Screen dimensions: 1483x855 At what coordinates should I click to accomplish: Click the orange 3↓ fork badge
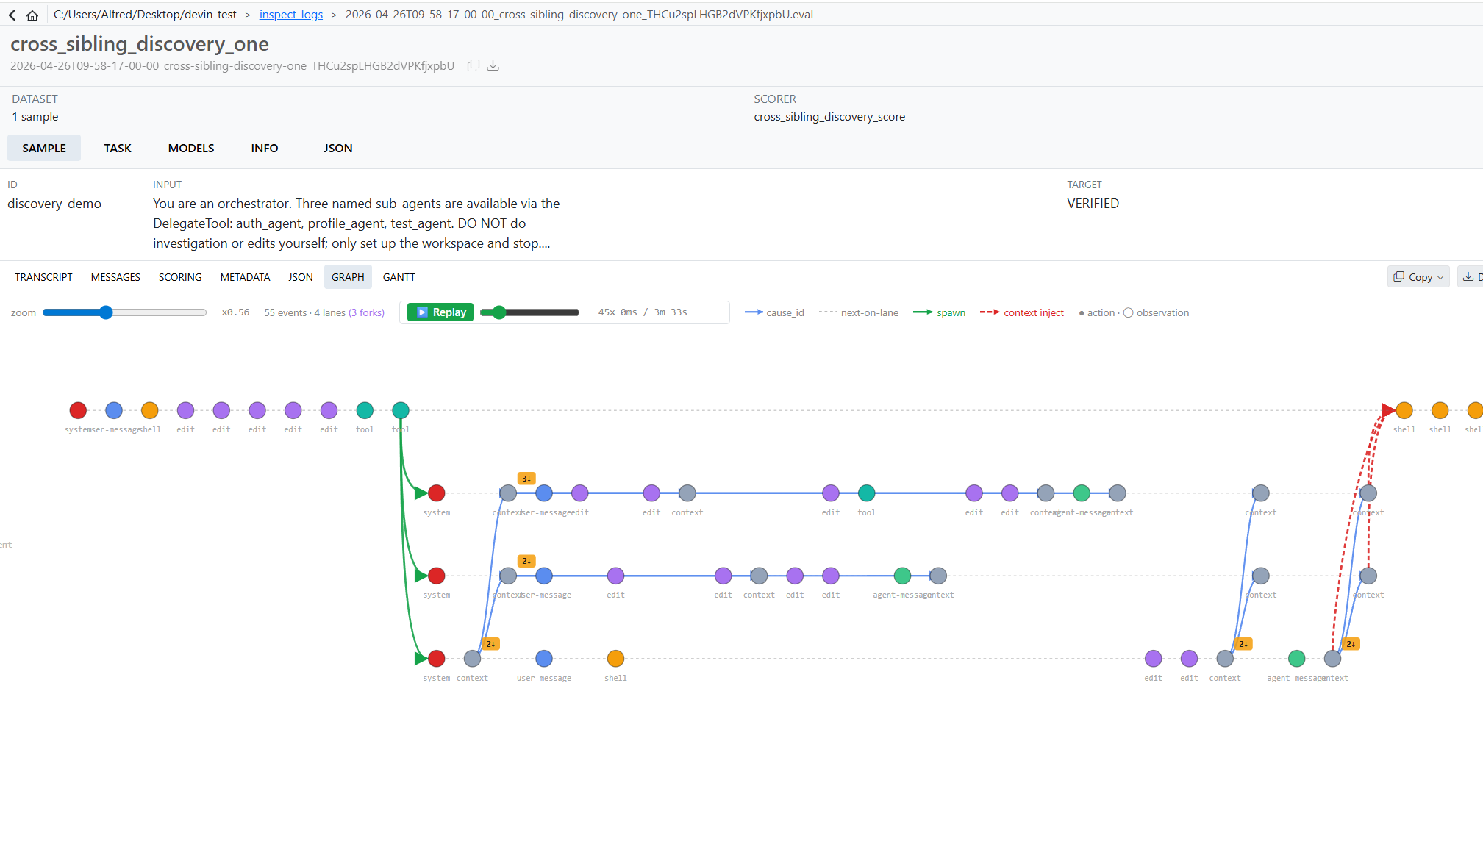pos(526,479)
